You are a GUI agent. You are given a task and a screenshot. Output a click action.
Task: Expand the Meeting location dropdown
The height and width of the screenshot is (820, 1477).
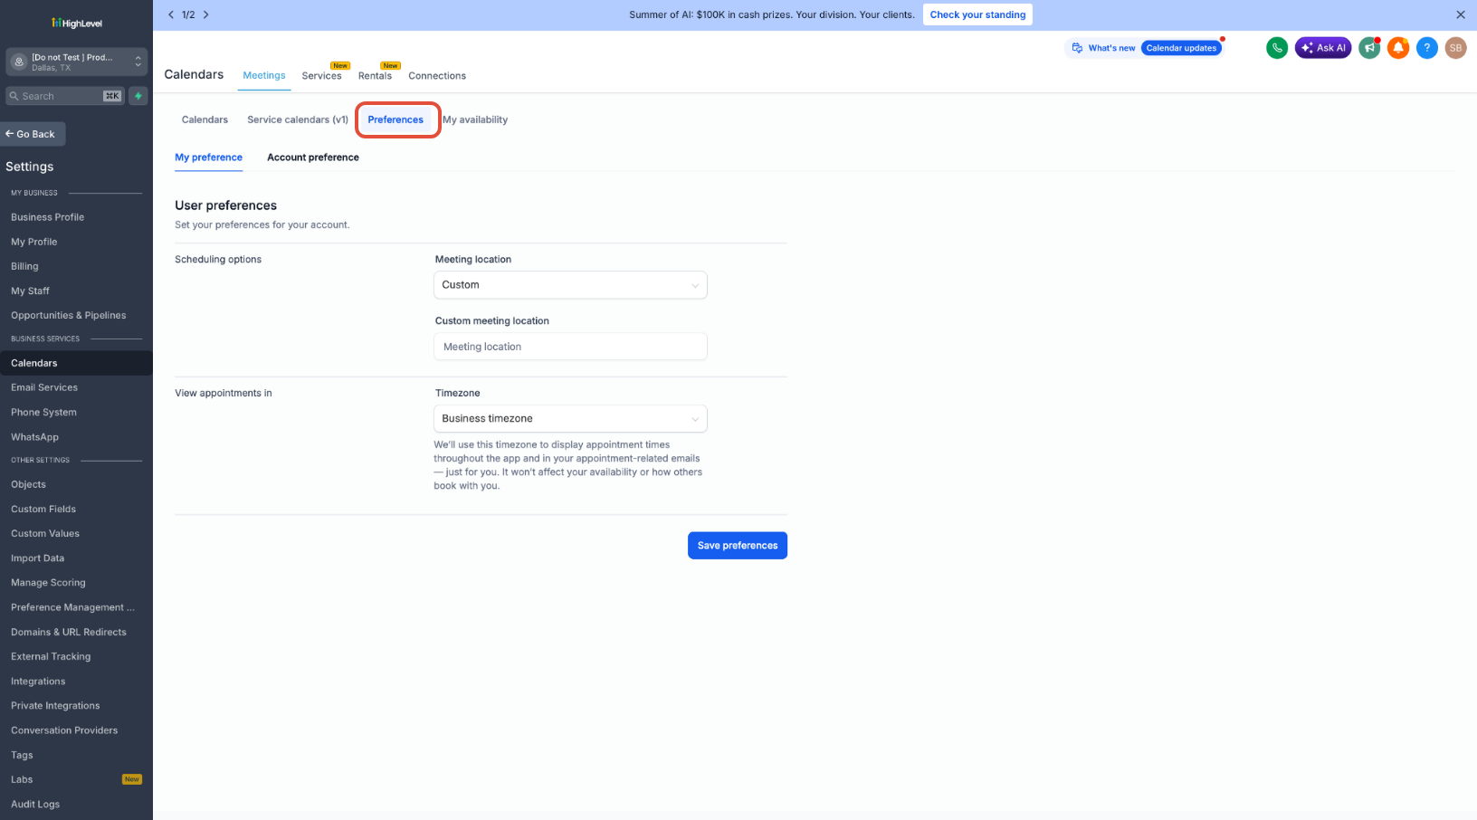(570, 285)
